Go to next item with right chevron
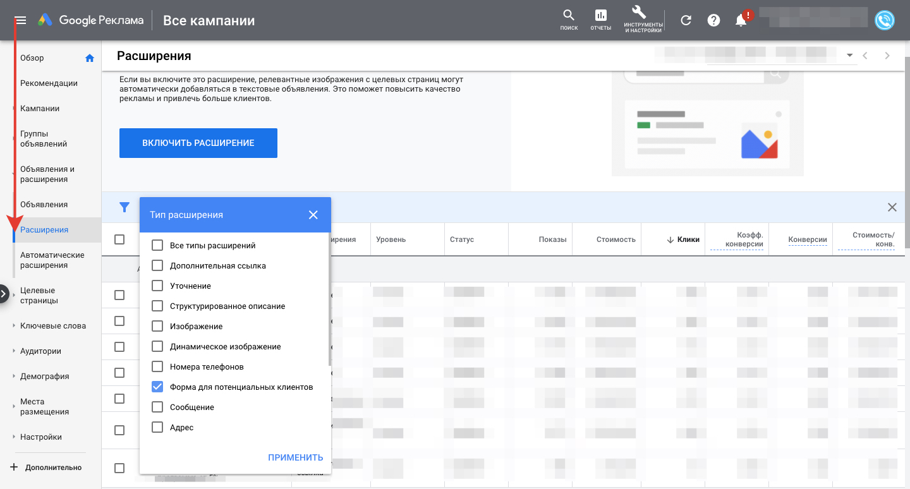Image resolution: width=910 pixels, height=489 pixels. pyautogui.click(x=887, y=56)
